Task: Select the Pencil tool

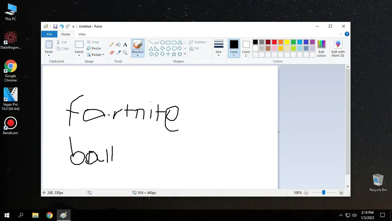Action: pos(112,45)
